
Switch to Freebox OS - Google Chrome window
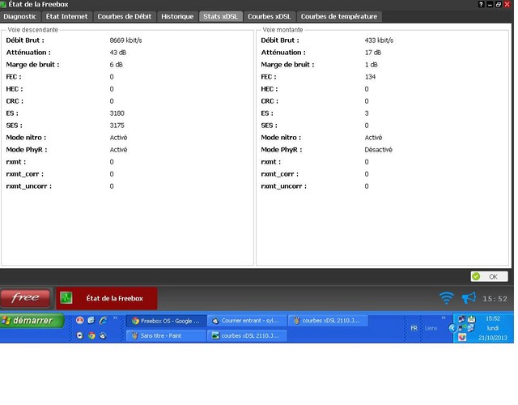tap(167, 321)
